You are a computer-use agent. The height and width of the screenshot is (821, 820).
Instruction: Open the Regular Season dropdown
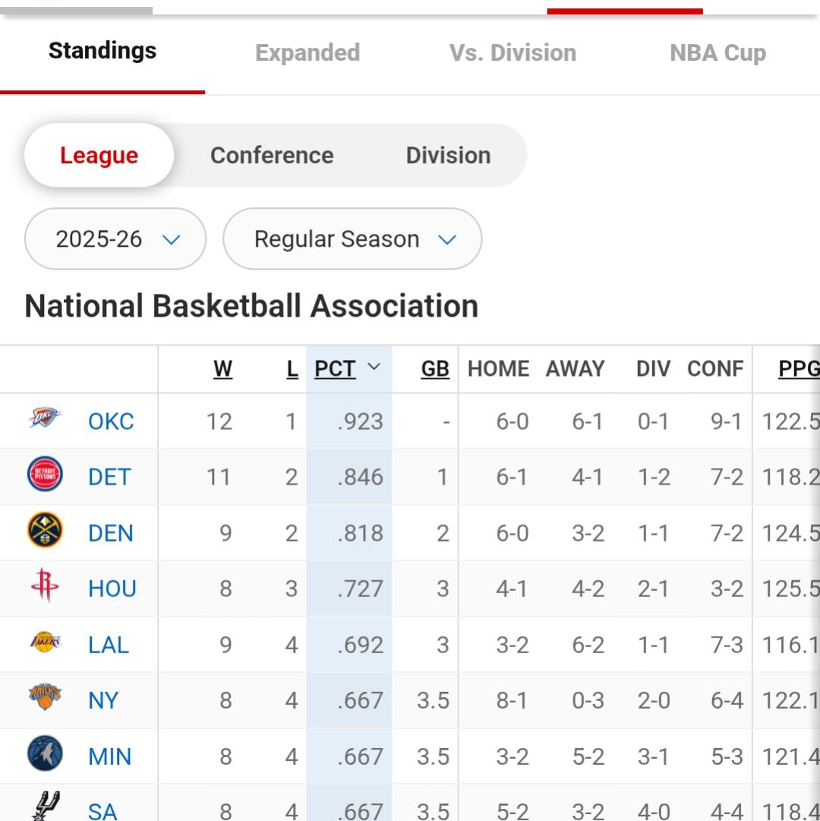(352, 239)
